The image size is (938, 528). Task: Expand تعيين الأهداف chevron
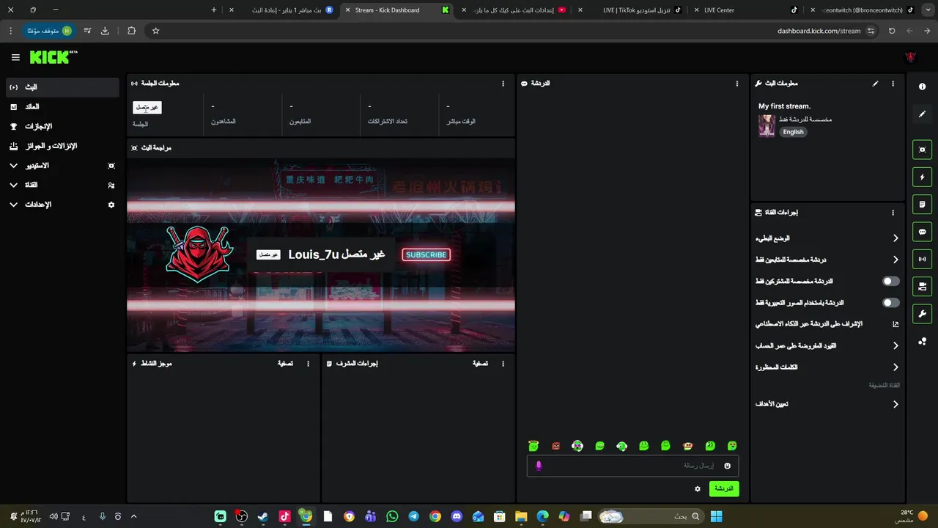tap(895, 404)
